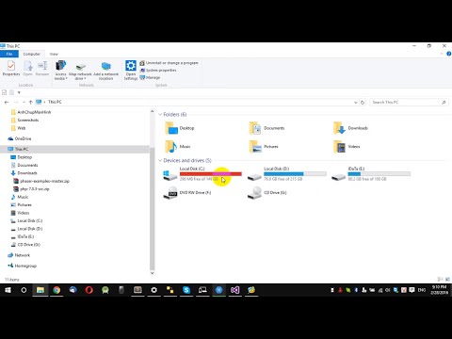Select AnhChupManHinh in the sidebar

(34, 112)
